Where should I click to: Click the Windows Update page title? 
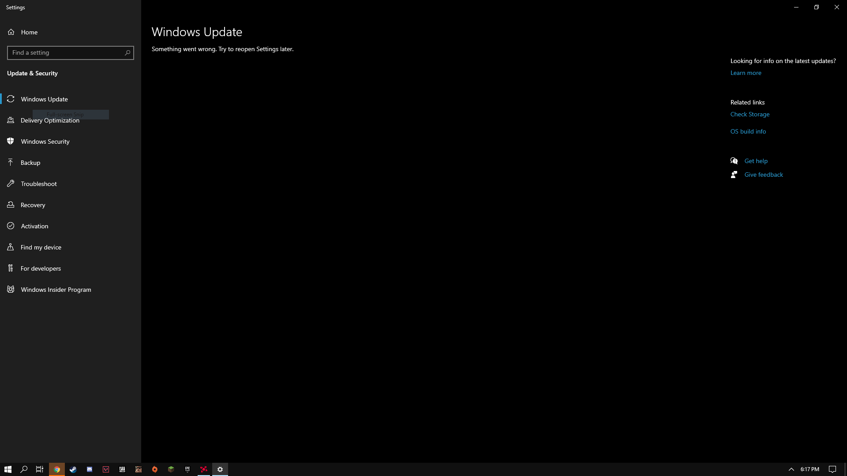coord(197,32)
